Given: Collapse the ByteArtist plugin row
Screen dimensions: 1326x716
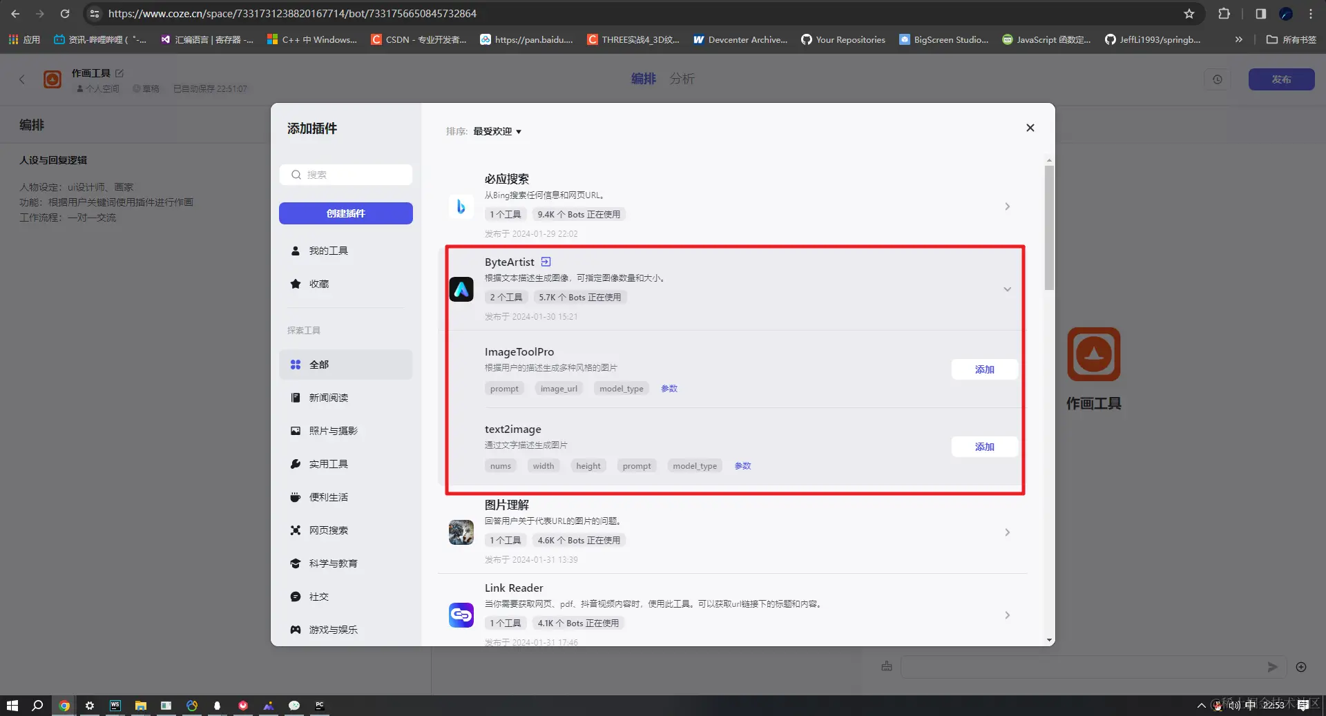Looking at the screenshot, I should pos(1007,289).
